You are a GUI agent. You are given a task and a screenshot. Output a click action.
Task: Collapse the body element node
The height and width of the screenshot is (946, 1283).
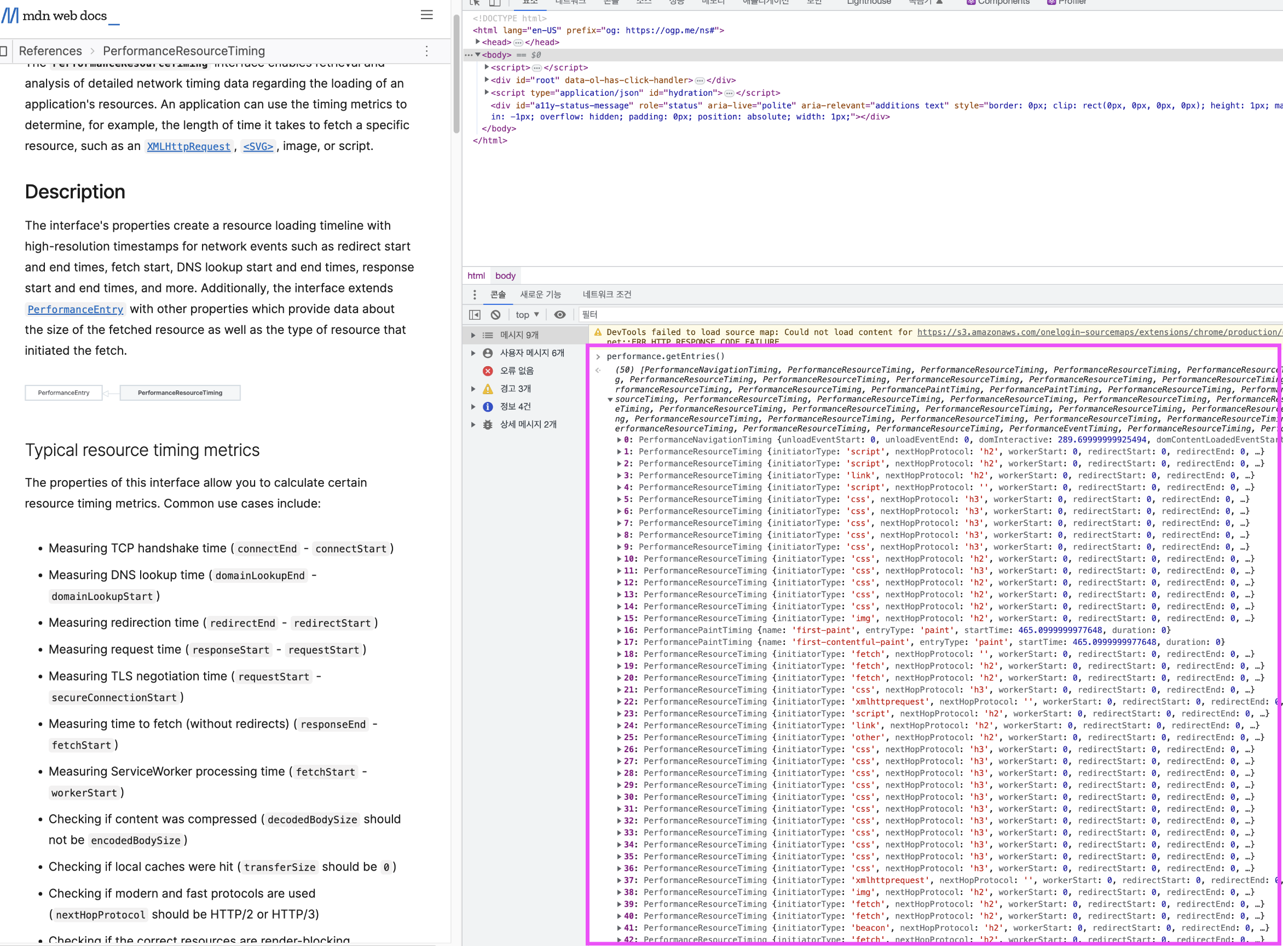pyautogui.click(x=477, y=55)
